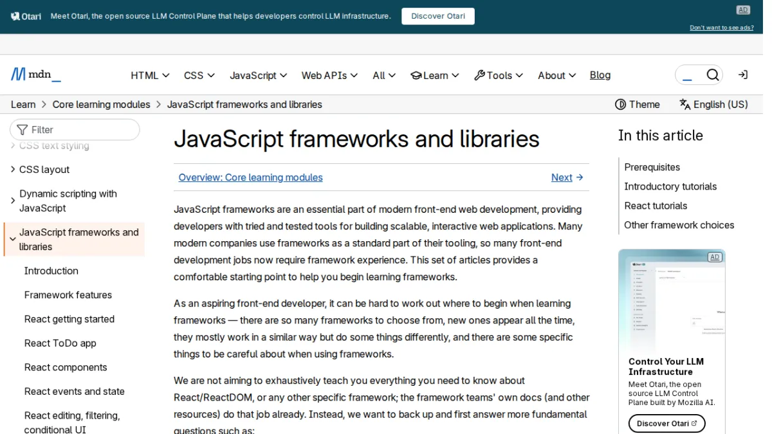
Task: Click the MDN logo
Action: click(35, 75)
